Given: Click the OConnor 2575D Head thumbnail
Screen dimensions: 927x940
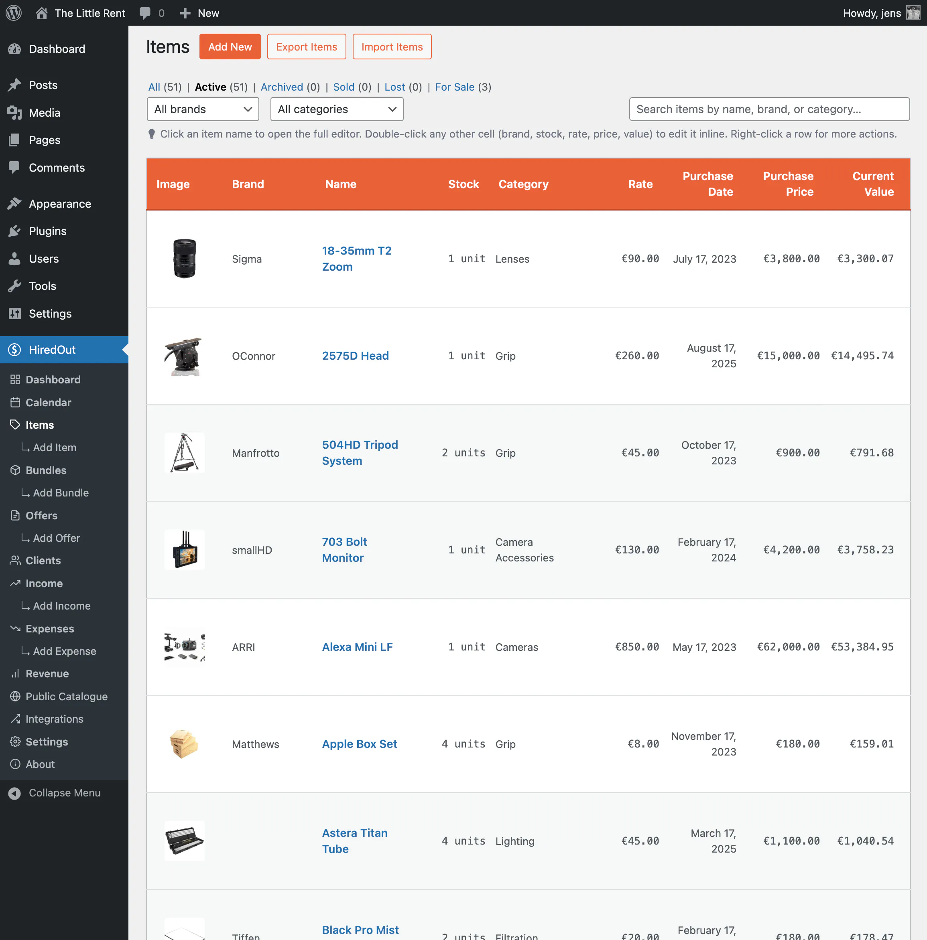Looking at the screenshot, I should pos(185,356).
